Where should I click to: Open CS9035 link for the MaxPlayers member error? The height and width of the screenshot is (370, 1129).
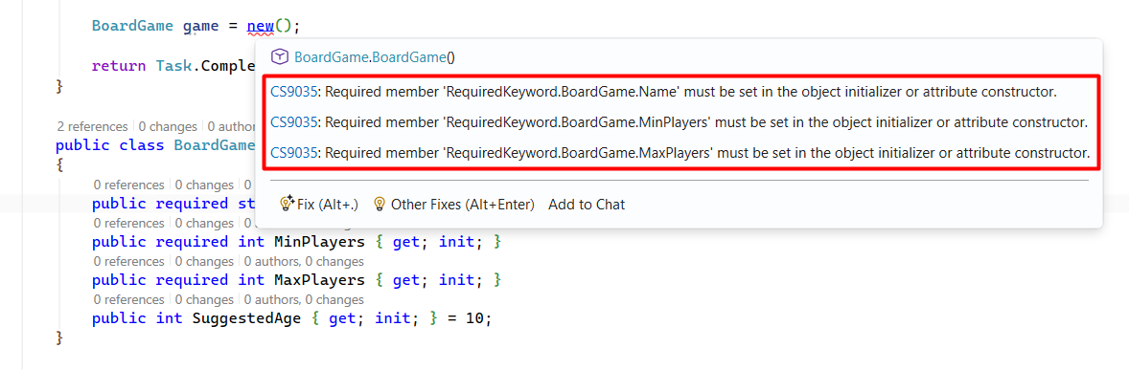tap(294, 153)
